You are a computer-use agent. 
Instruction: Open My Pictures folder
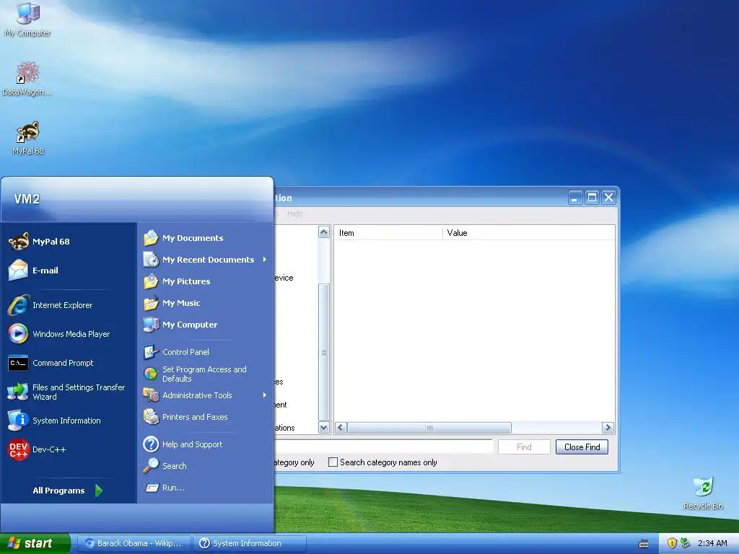[205, 281]
